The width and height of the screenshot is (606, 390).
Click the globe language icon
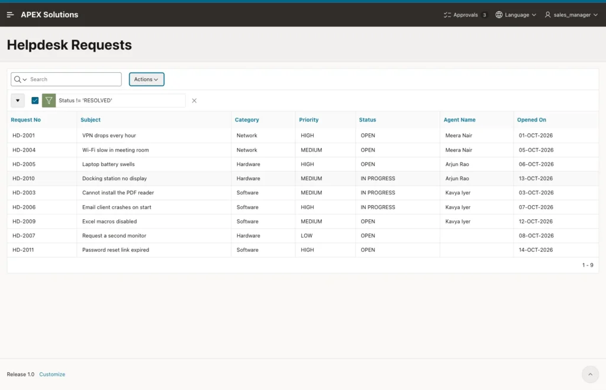tap(499, 15)
